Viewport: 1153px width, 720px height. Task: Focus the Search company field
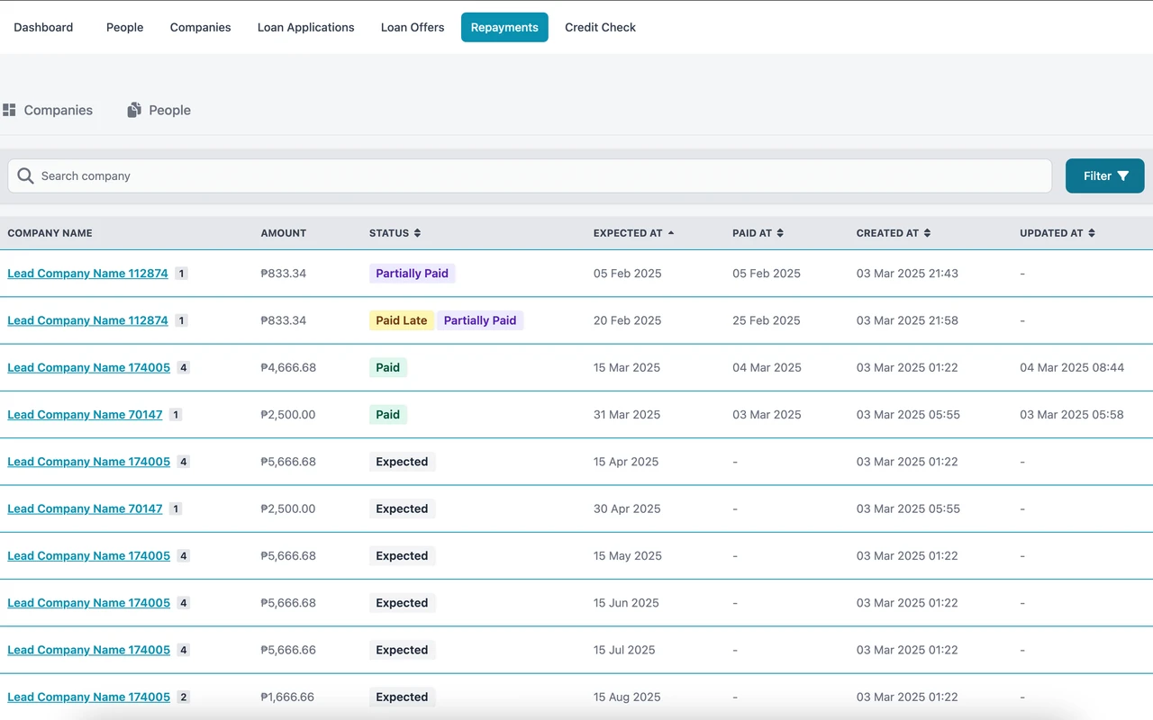pyautogui.click(x=530, y=176)
